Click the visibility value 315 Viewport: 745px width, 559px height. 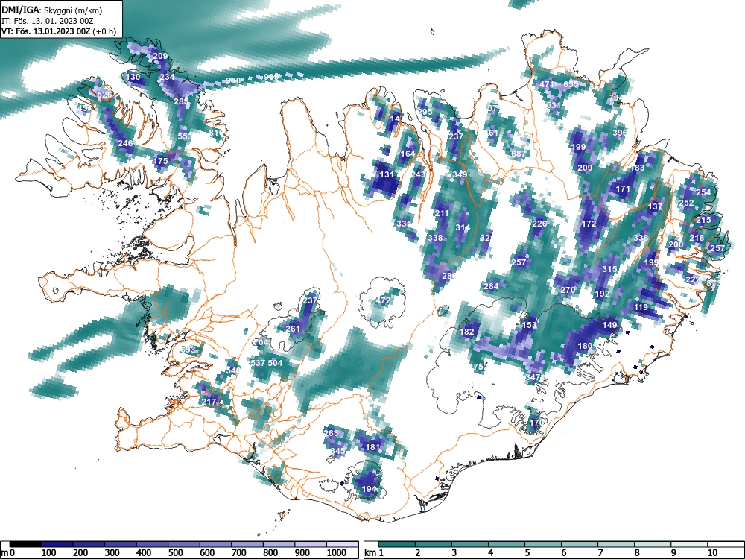(x=609, y=269)
